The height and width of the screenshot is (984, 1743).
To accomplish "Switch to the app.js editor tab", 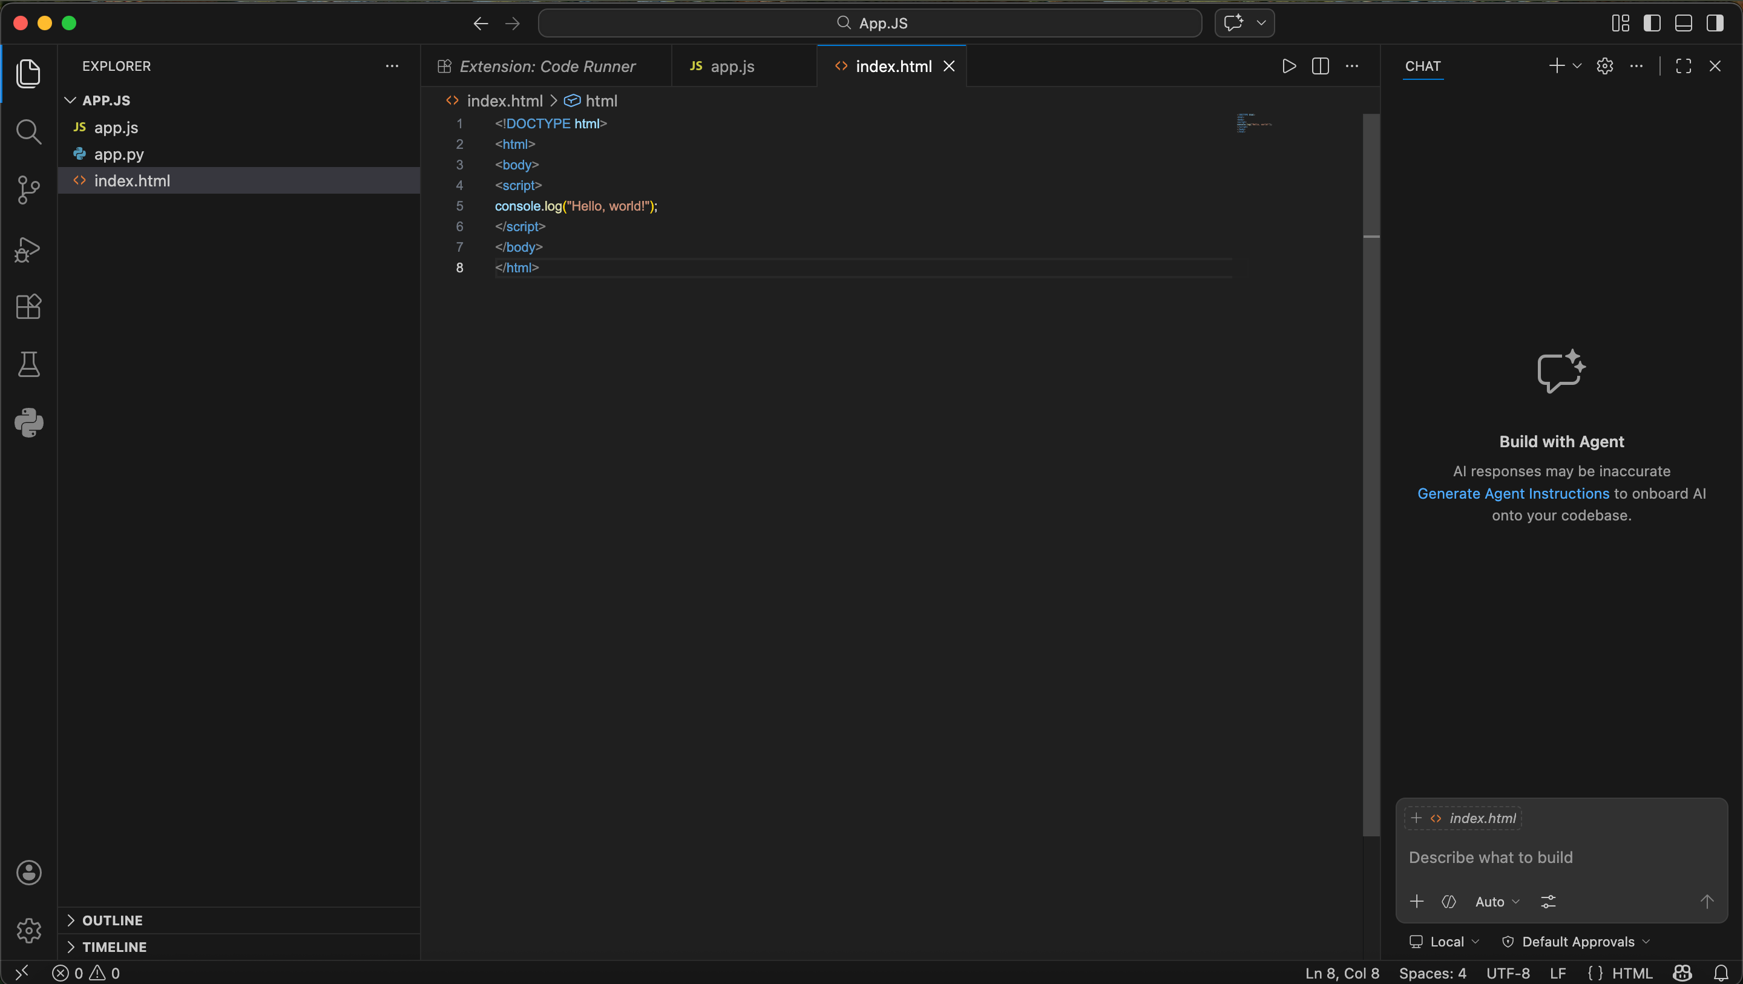I will 732,67.
